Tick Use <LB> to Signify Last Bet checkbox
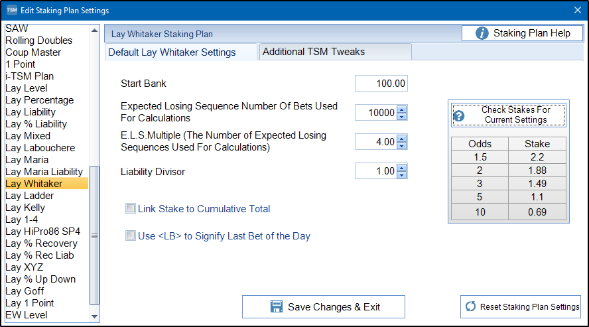Screen dimensions: 589x327 click(131, 235)
